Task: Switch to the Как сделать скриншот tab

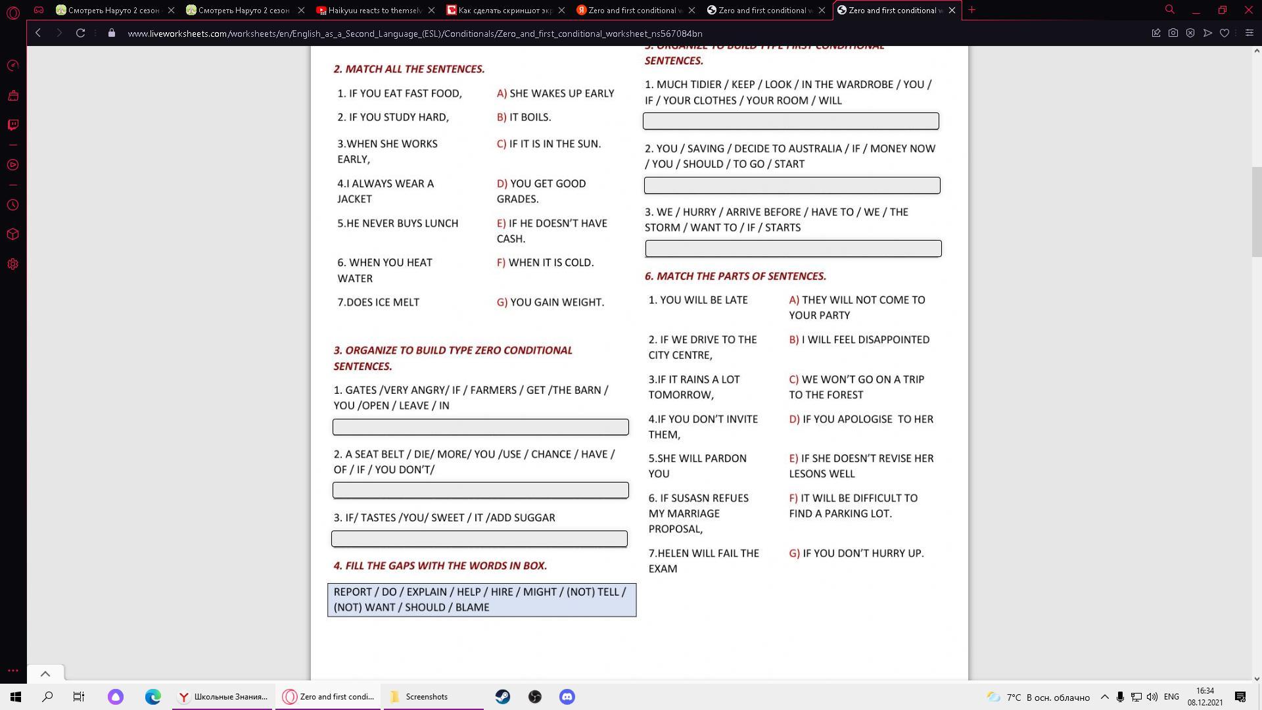Action: pos(505,10)
